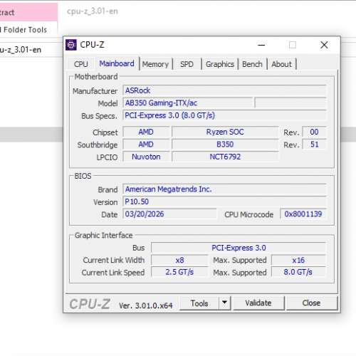Click the Manufacturer field ASRock

tap(224, 90)
